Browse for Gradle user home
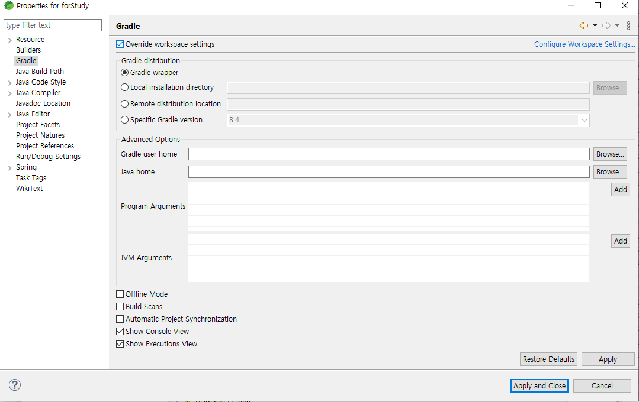This screenshot has height=402, width=639. [x=609, y=154]
